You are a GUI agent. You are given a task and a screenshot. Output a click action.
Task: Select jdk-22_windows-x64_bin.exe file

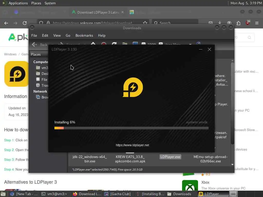tap(90, 159)
